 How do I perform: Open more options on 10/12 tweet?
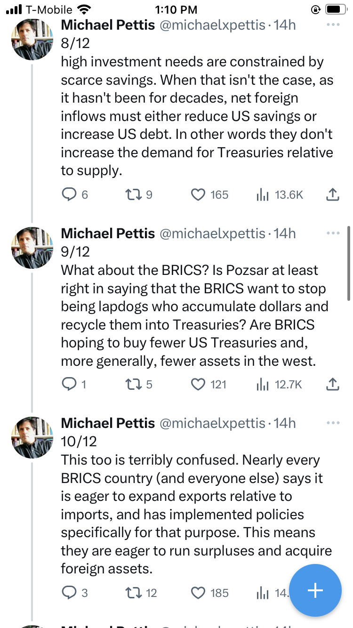(332, 423)
